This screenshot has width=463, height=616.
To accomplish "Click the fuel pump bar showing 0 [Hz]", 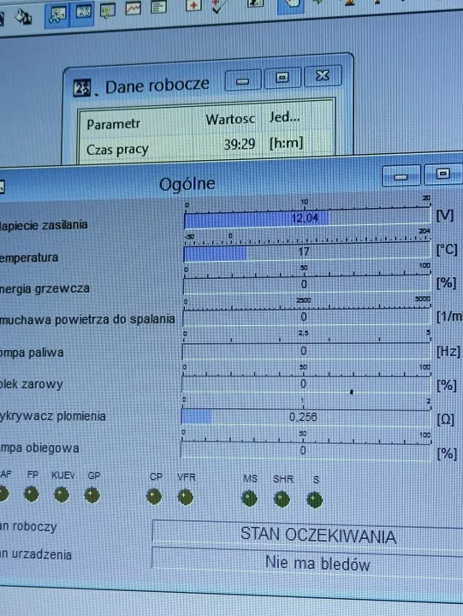I will click(306, 351).
